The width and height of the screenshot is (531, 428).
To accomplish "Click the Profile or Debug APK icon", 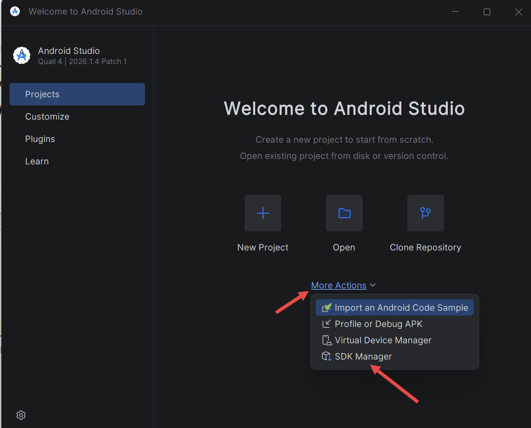I will coord(326,324).
